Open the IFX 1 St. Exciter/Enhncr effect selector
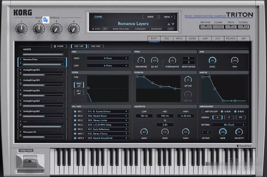Viewport: 267px width, 177px height. pos(107,111)
